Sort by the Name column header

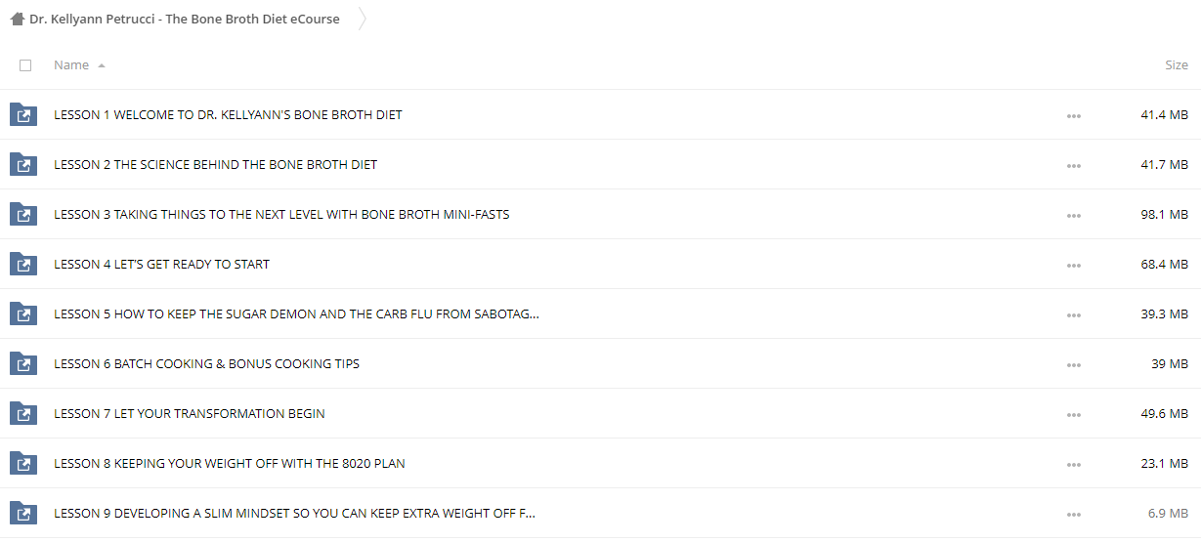(x=71, y=65)
